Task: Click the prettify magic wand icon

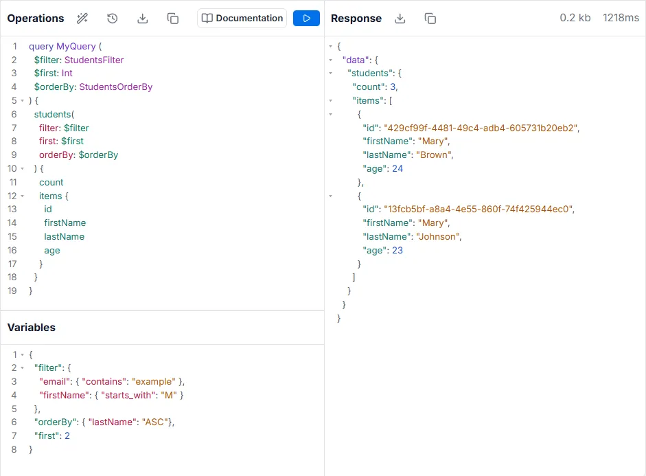Action: (x=82, y=19)
